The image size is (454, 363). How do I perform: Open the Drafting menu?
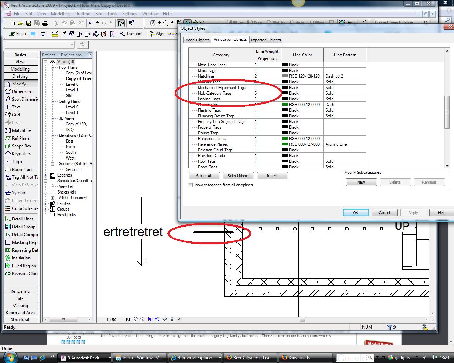click(x=83, y=14)
